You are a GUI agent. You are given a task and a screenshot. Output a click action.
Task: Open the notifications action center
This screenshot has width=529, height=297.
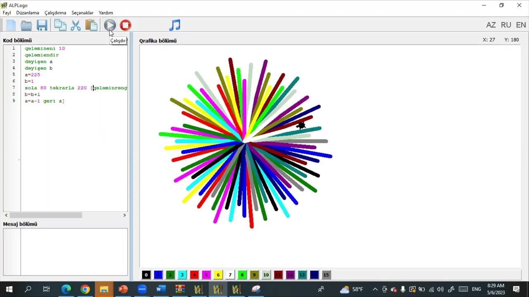[516, 289]
